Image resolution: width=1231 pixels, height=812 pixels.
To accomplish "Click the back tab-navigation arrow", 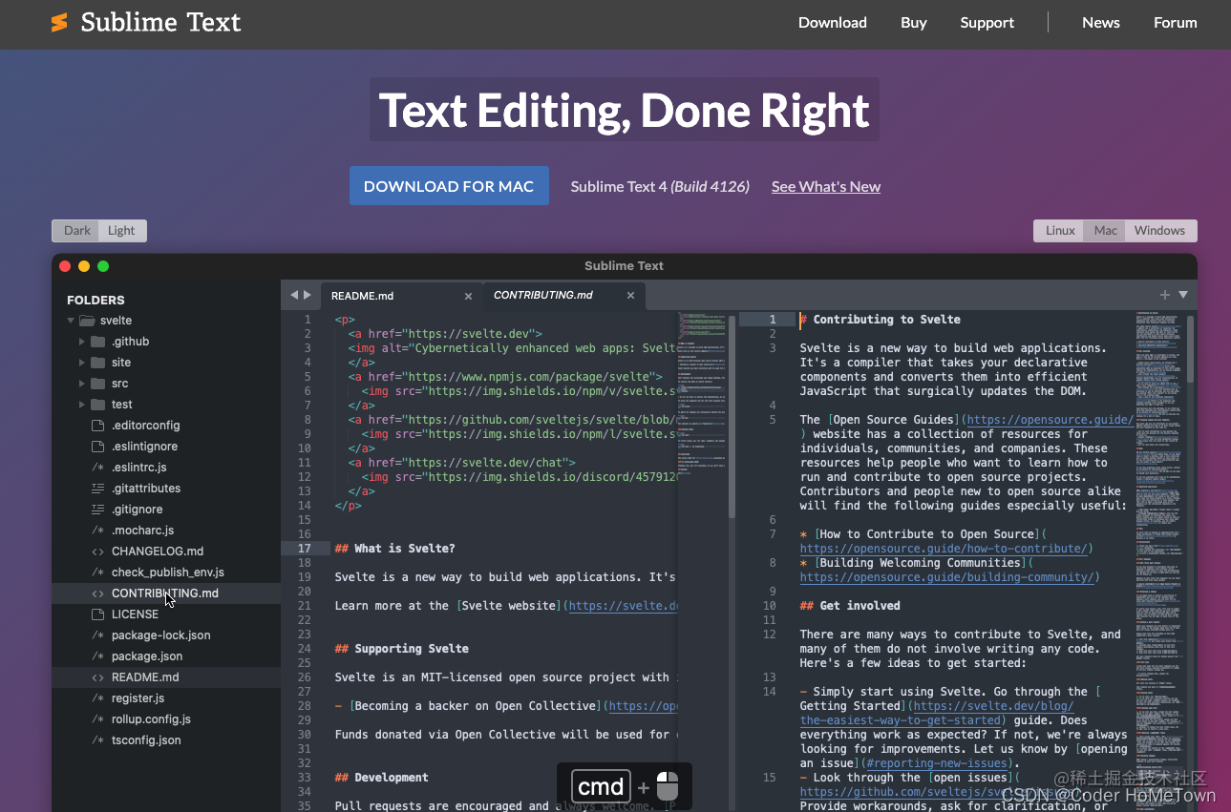I will coord(294,296).
